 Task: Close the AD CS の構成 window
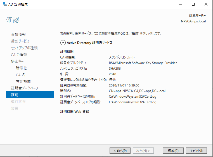tap(206, 4)
